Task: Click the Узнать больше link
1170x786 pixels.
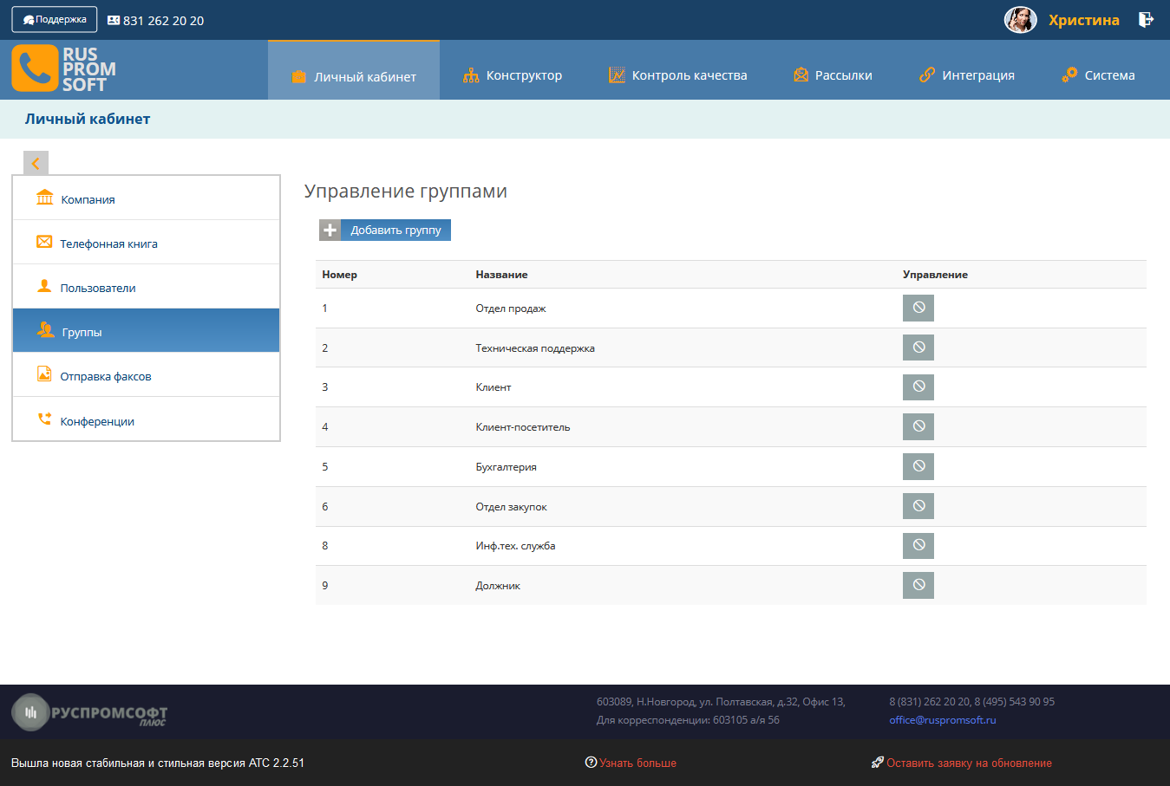Action: pyautogui.click(x=637, y=763)
